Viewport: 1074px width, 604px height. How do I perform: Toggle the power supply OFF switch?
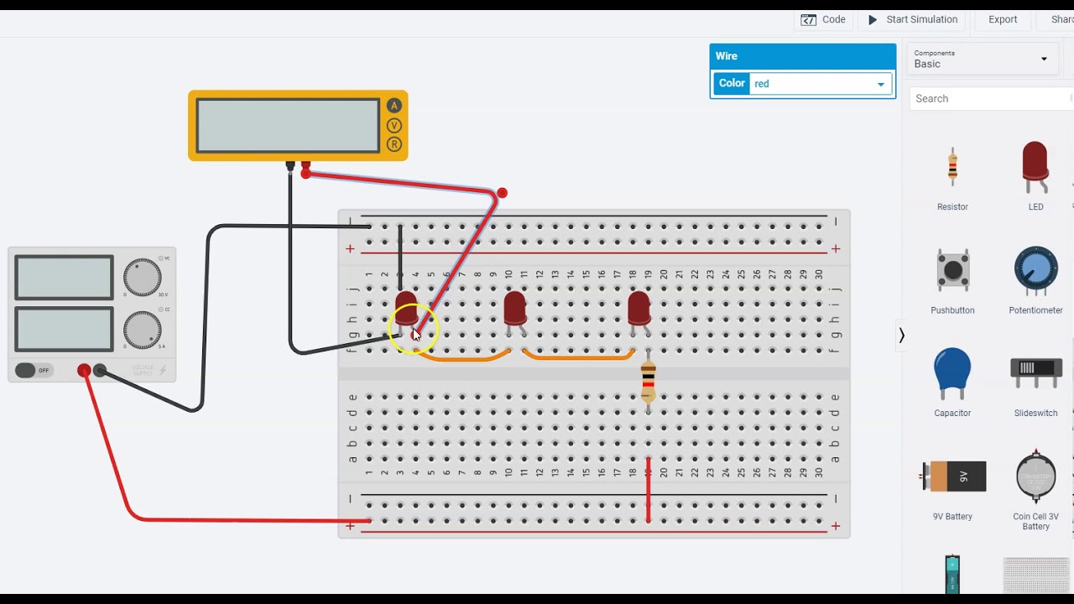[34, 370]
